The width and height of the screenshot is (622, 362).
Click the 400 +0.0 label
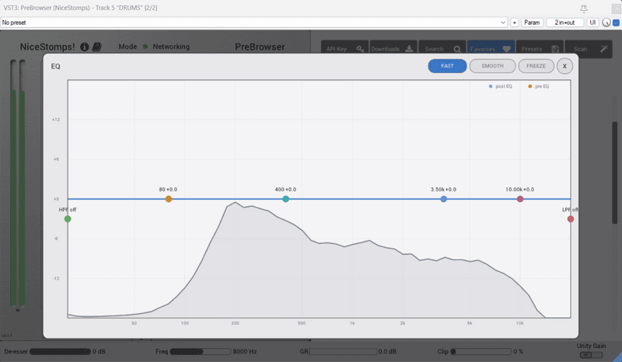click(285, 190)
